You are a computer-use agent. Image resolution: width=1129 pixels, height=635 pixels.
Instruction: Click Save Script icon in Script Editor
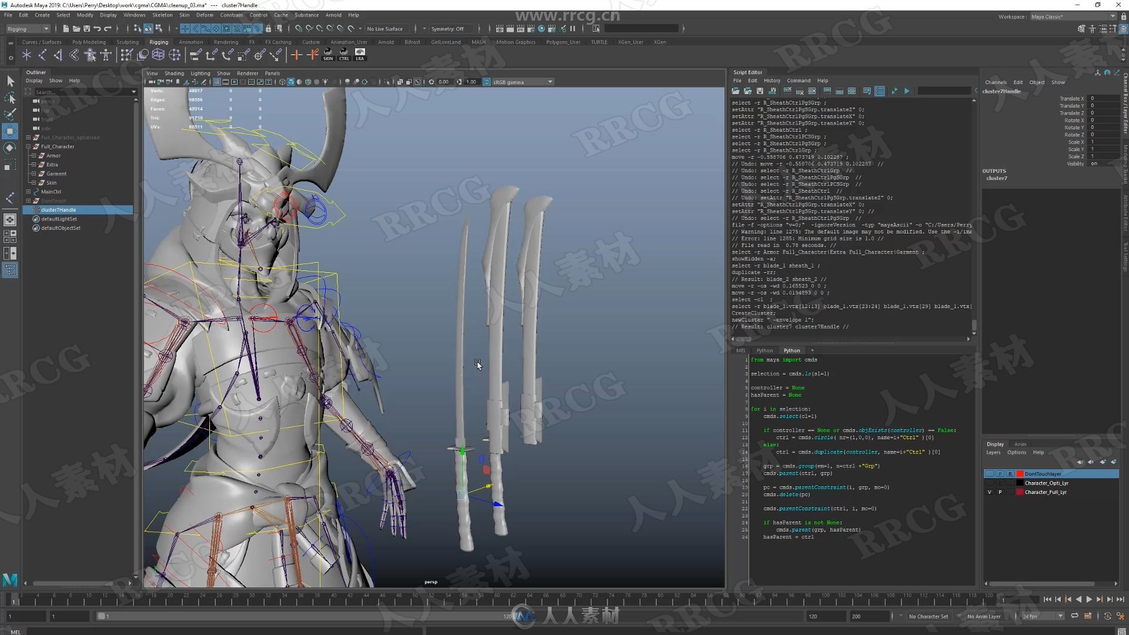(x=760, y=91)
